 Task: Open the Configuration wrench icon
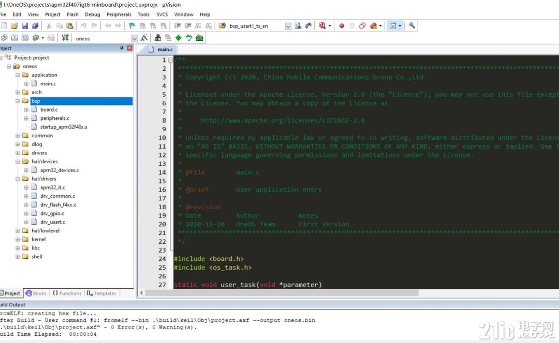(x=412, y=26)
